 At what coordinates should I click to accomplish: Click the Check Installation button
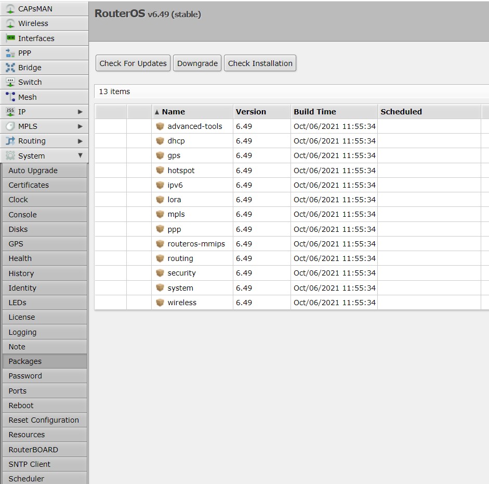pos(260,63)
